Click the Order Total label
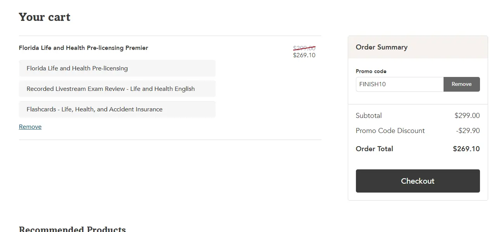This screenshot has width=492, height=232. (374, 149)
